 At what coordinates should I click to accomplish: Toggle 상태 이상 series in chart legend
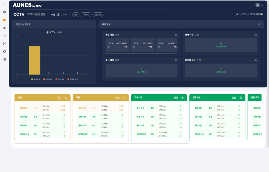pyautogui.click(x=48, y=79)
